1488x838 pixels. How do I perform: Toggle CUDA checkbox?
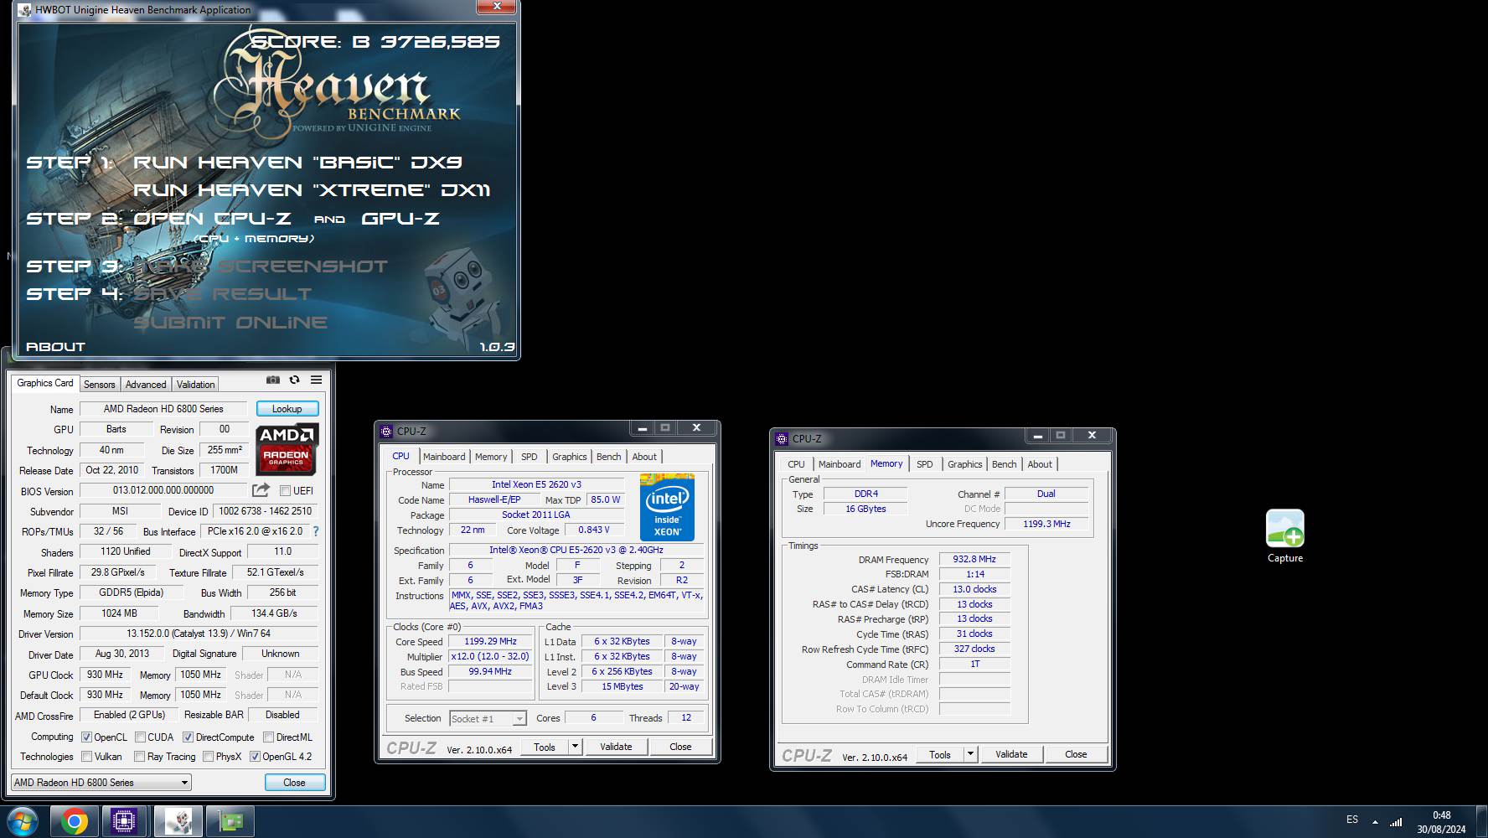coord(140,737)
